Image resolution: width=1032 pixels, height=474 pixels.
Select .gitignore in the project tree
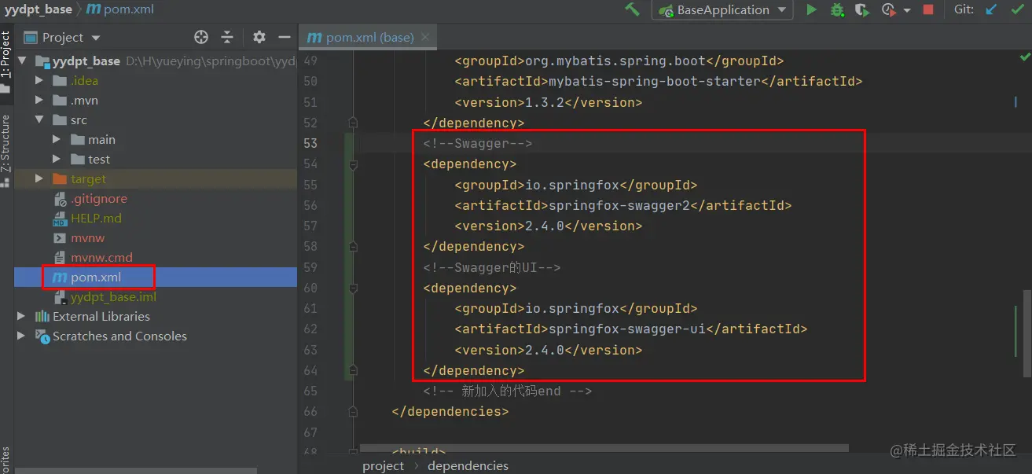pos(98,198)
